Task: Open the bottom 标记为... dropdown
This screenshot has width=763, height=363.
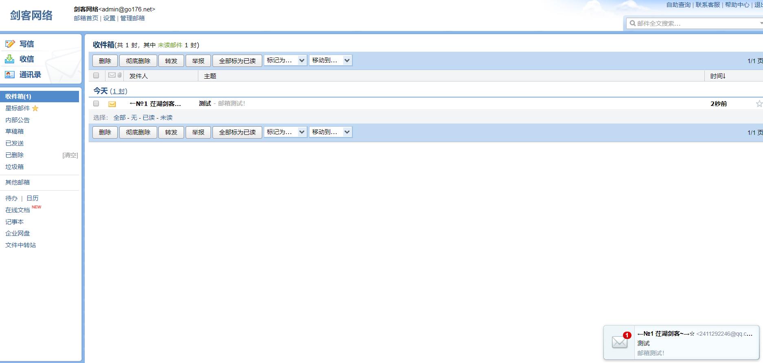Action: coord(285,132)
